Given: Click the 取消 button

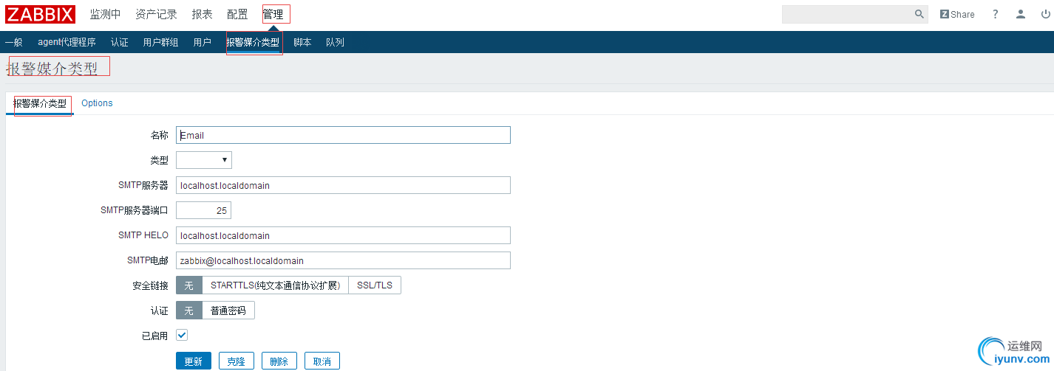Looking at the screenshot, I should [x=322, y=361].
